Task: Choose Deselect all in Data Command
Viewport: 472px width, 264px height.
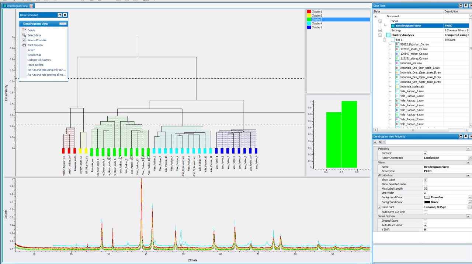Action: click(x=34, y=55)
